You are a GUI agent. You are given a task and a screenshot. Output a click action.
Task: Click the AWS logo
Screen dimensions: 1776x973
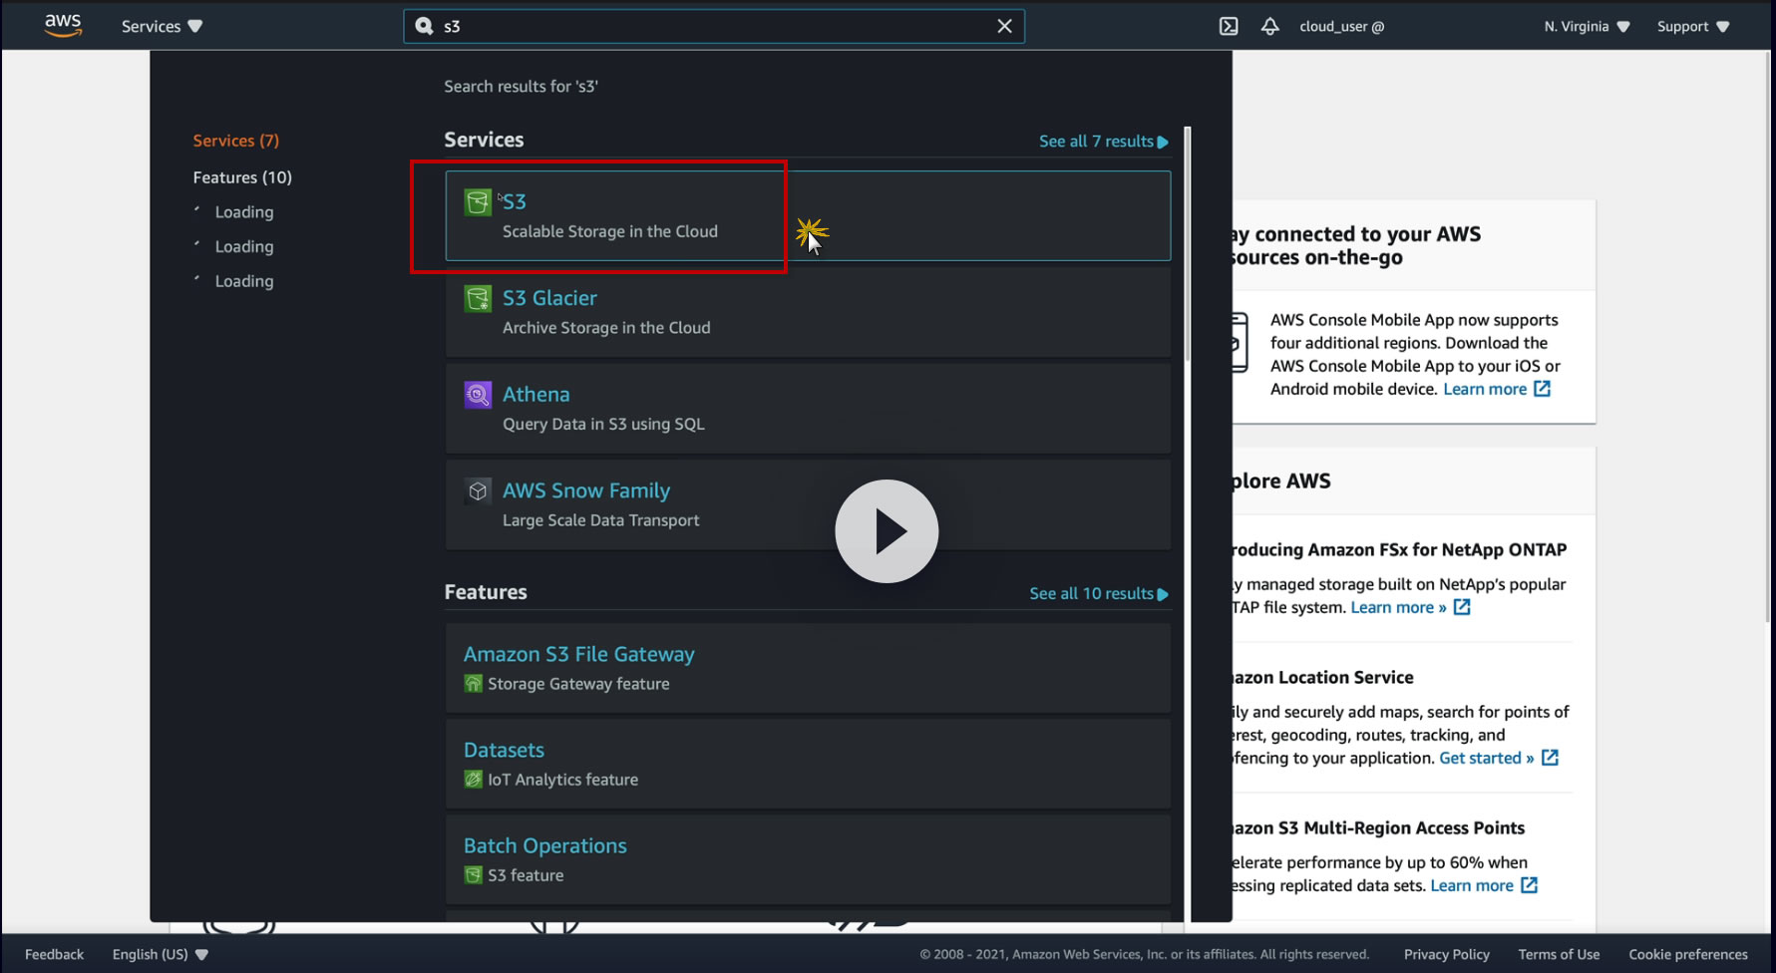tap(63, 26)
